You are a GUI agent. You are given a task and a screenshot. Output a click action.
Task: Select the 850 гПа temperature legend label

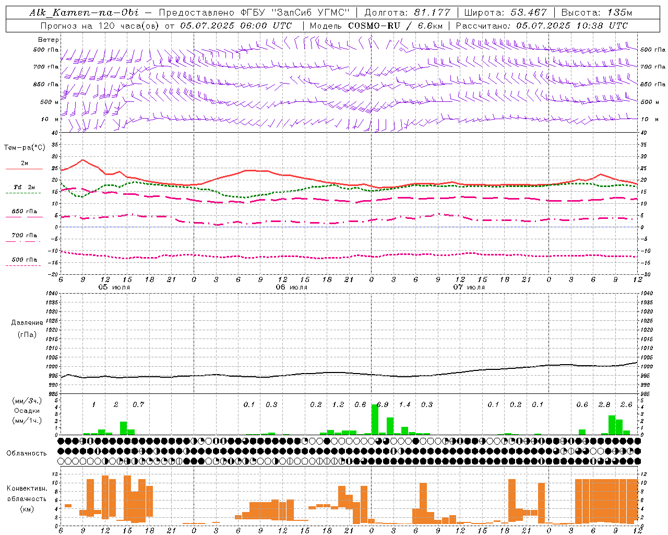(x=25, y=212)
